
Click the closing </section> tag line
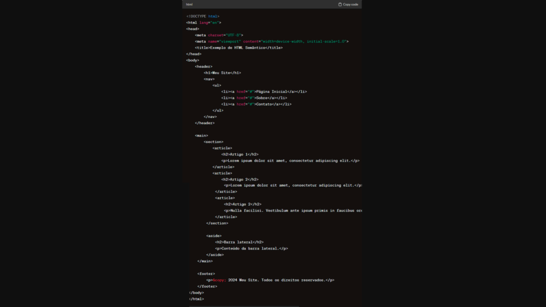tap(218, 223)
